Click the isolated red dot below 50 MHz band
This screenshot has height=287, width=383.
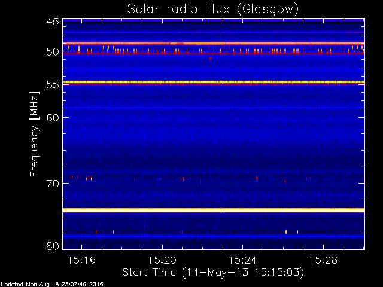[x=211, y=59]
